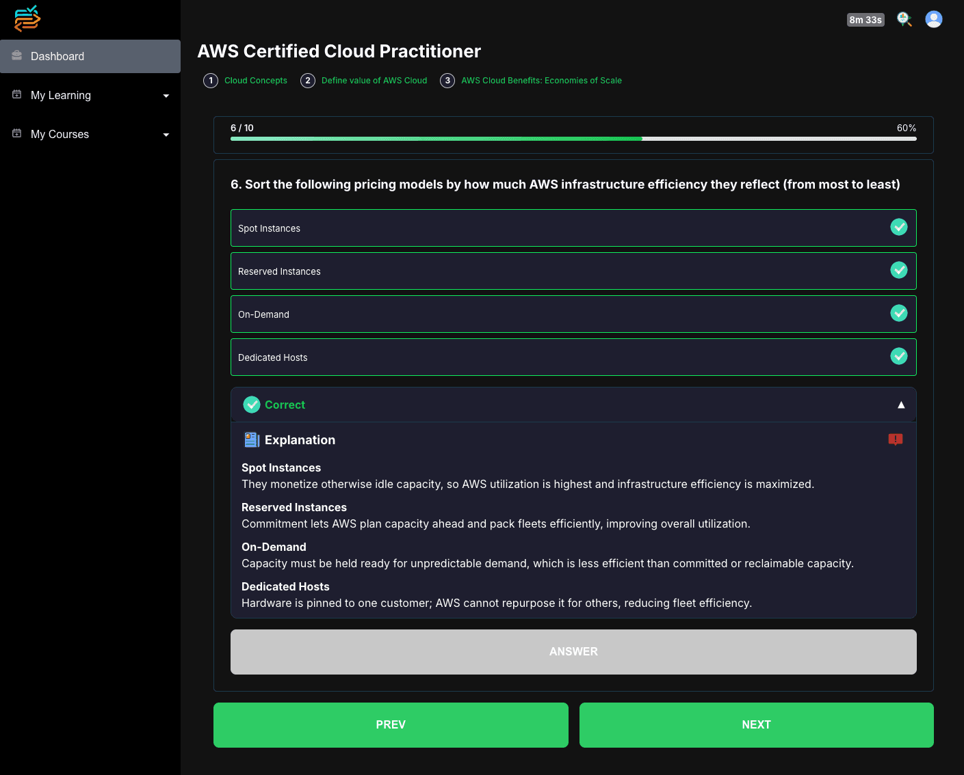Expand the My Courses menu

[x=166, y=135]
